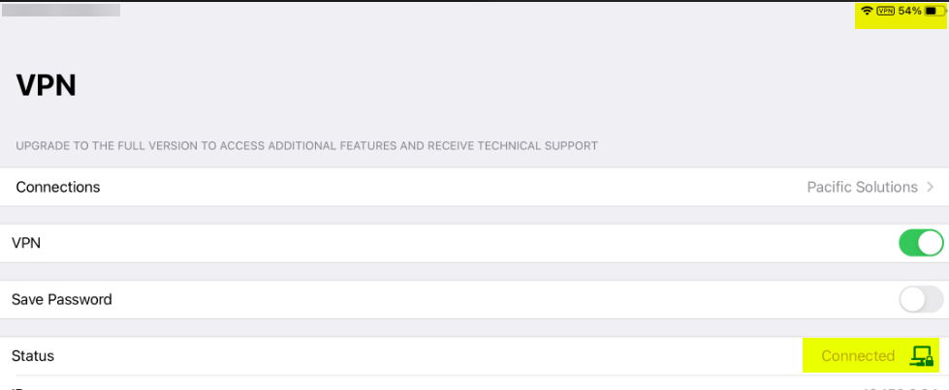Turn off the VPN switch
Image resolution: width=949 pixels, height=390 pixels.
point(921,243)
